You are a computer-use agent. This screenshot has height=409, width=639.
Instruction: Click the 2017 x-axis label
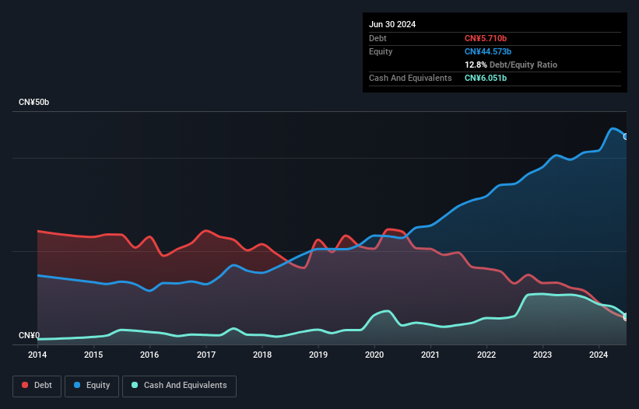[x=206, y=355]
